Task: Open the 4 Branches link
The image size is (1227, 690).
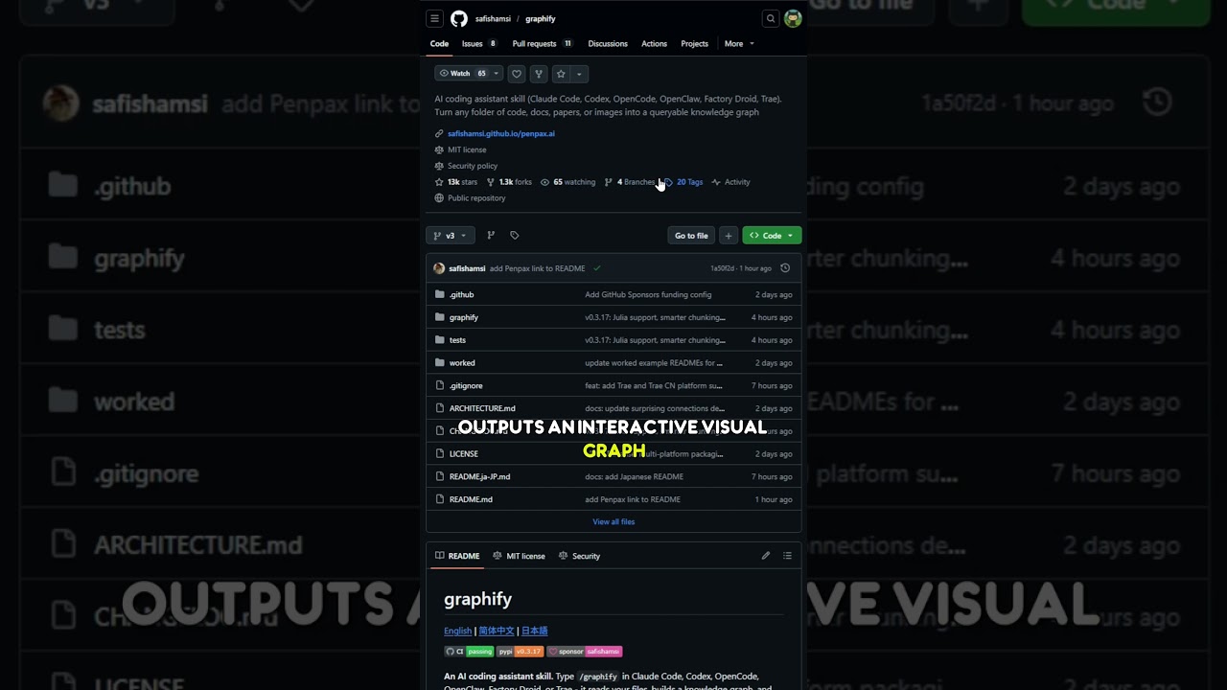Action: click(630, 182)
